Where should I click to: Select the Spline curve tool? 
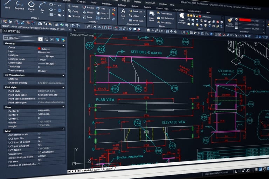click(60, 5)
